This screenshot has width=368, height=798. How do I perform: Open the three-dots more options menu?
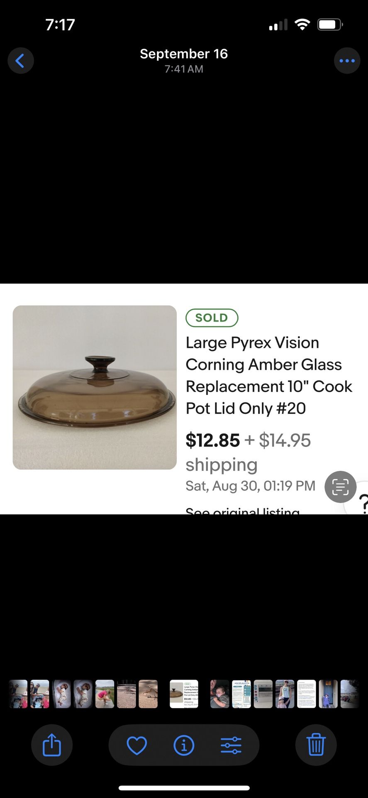pos(347,61)
